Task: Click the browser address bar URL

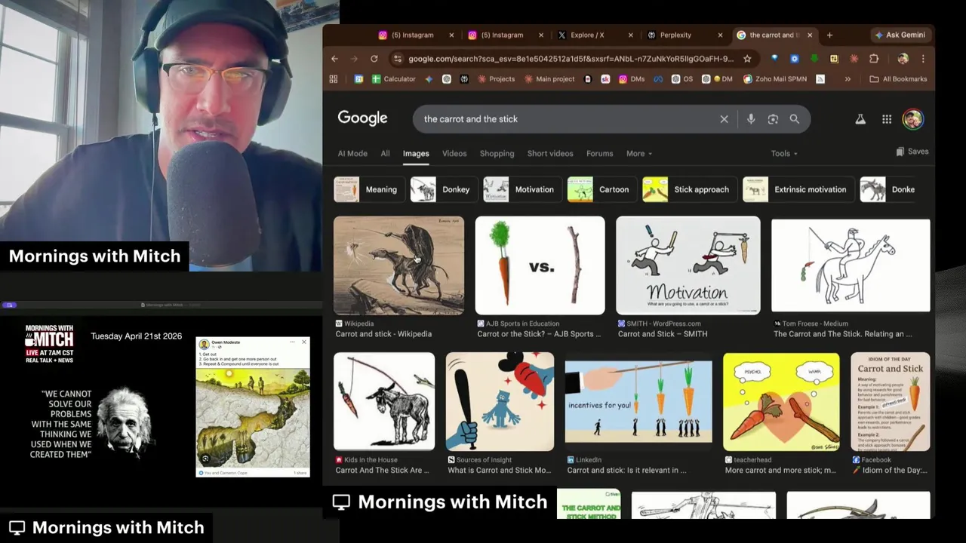Action: (x=571, y=59)
